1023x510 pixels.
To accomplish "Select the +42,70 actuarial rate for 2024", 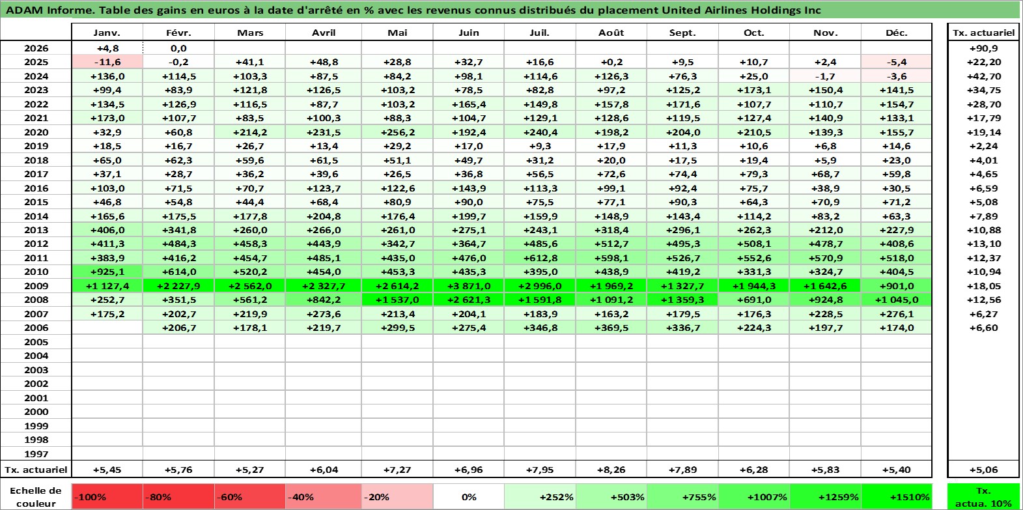I will [x=983, y=76].
